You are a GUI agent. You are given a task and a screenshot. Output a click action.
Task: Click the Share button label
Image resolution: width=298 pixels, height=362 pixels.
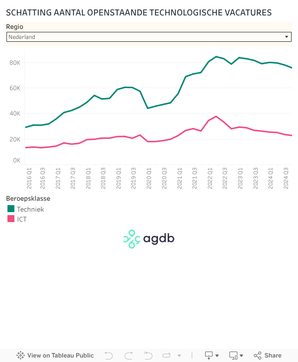pyautogui.click(x=273, y=356)
